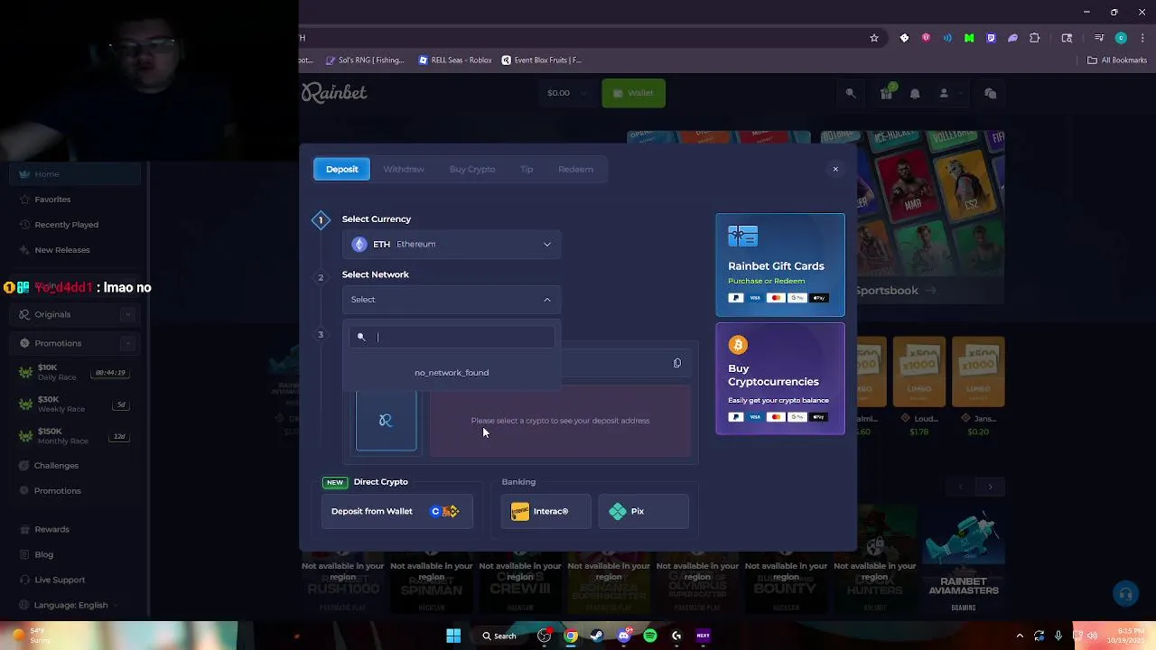Open RELL Seas - Roblox bookmark
The width and height of the screenshot is (1156, 650).
pos(455,60)
